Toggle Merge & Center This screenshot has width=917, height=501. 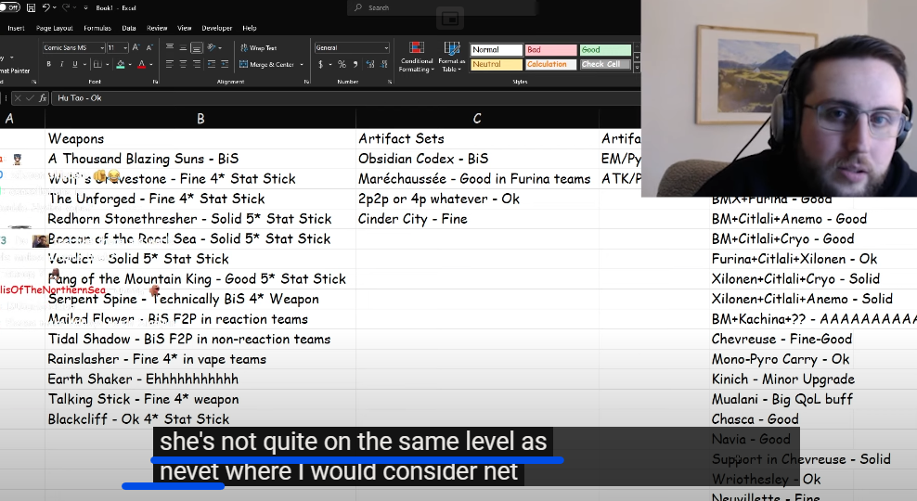coord(266,64)
